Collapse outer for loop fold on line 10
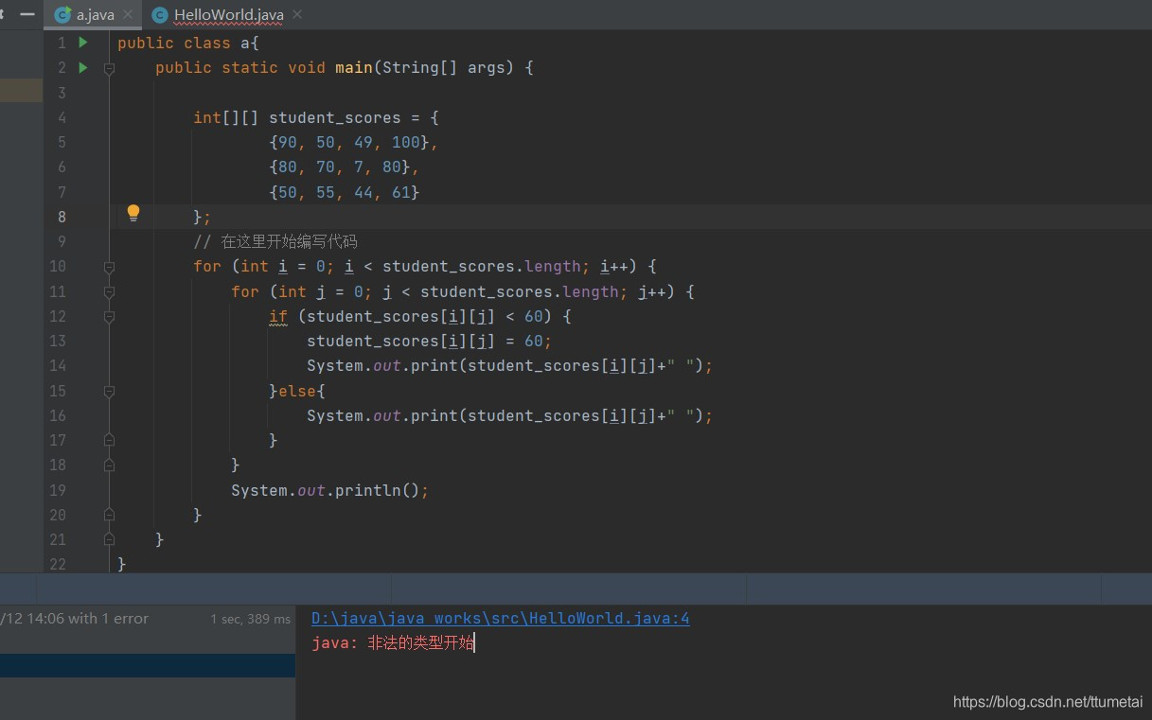The image size is (1152, 720). [x=109, y=267]
